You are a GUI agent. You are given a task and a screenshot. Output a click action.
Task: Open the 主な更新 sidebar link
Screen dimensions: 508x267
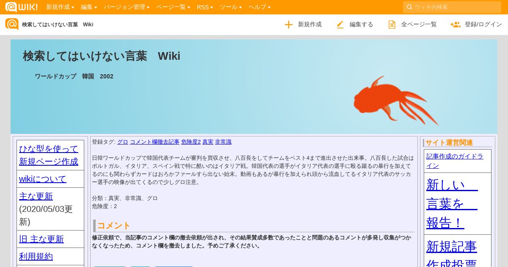pos(36,196)
